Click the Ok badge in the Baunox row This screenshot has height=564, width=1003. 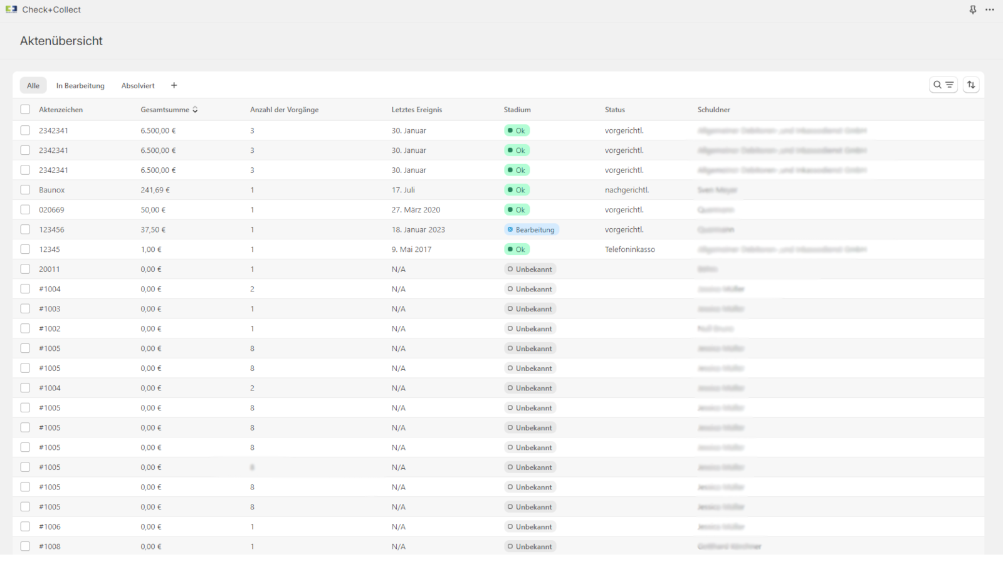pyautogui.click(x=517, y=190)
